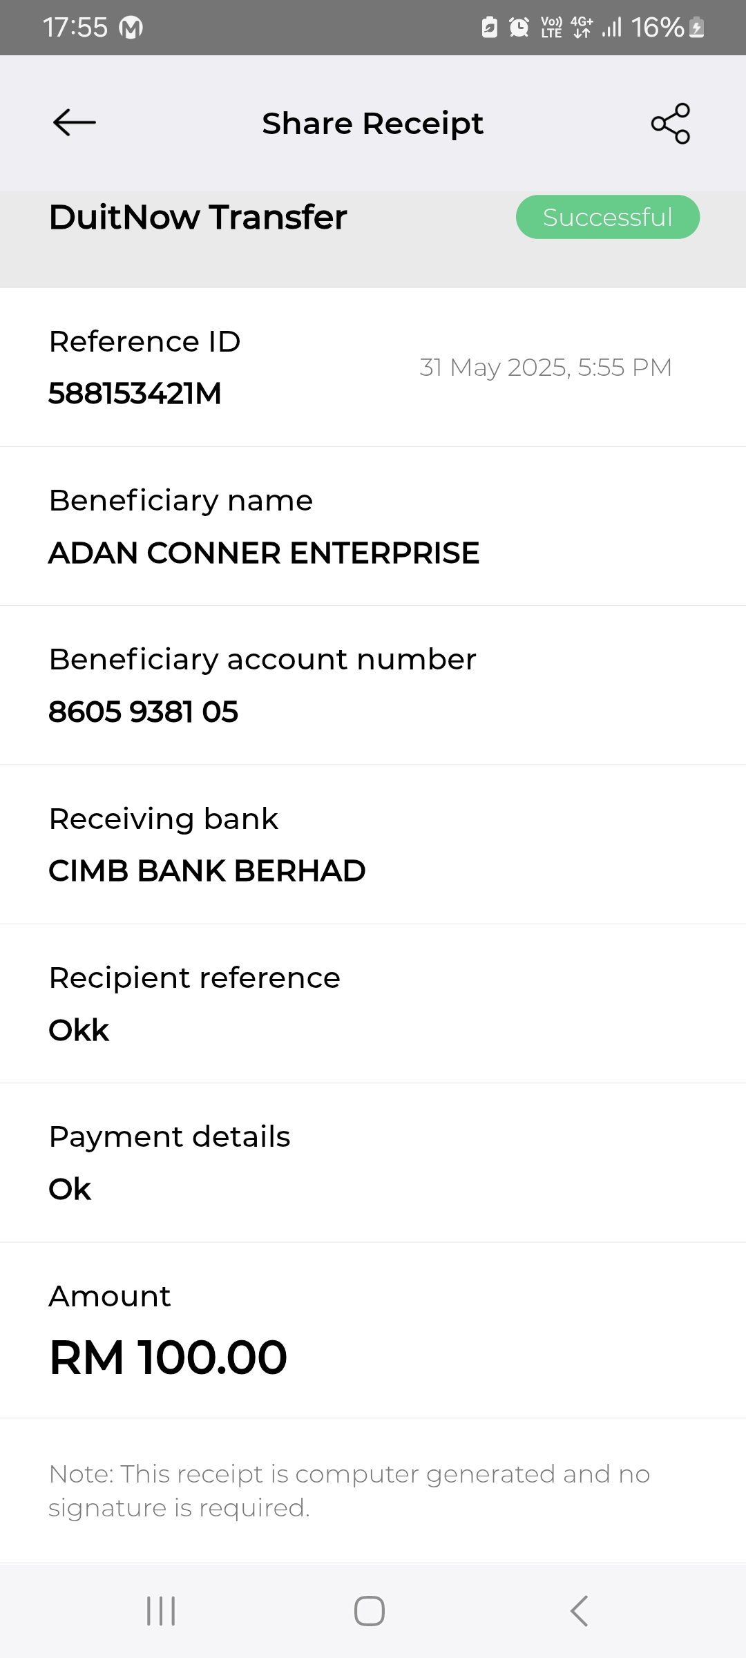This screenshot has width=746, height=1658.
Task: Tap the alarm icon in status bar
Action: coord(519,28)
